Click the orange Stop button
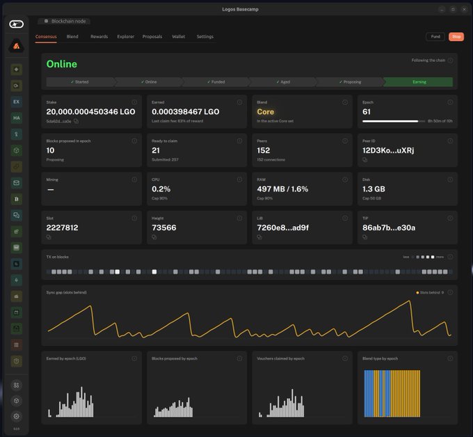This screenshot has width=473, height=437. coord(456,36)
